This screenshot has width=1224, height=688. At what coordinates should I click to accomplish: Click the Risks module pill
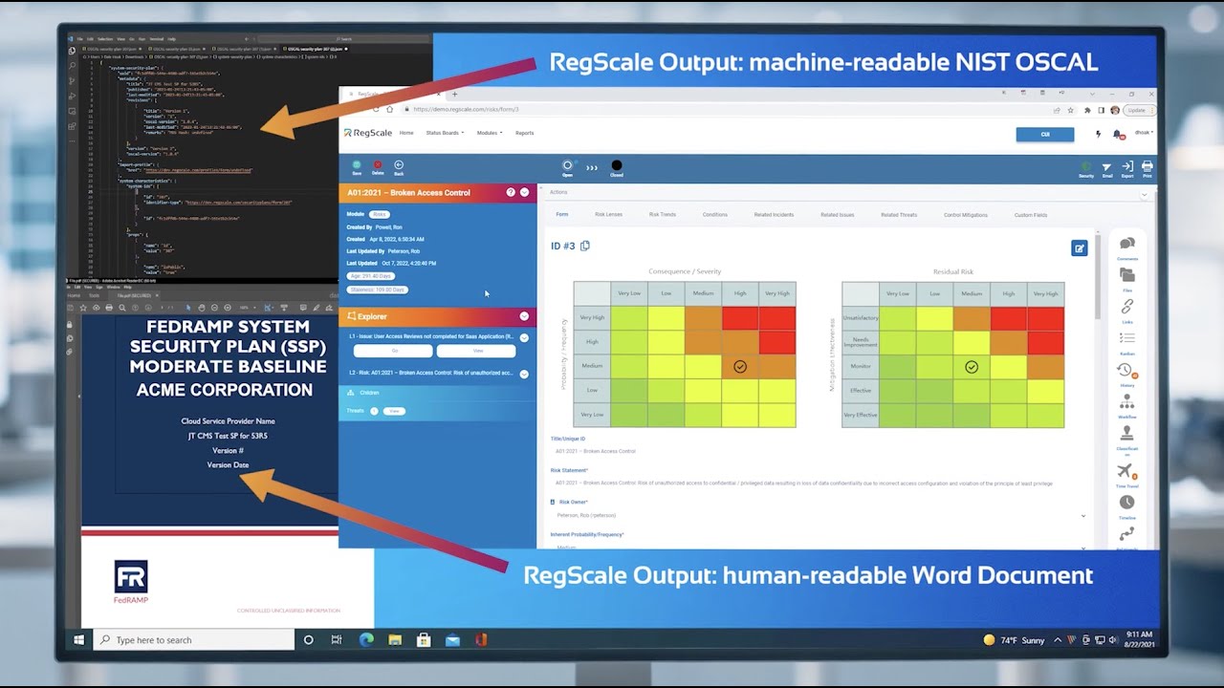380,214
